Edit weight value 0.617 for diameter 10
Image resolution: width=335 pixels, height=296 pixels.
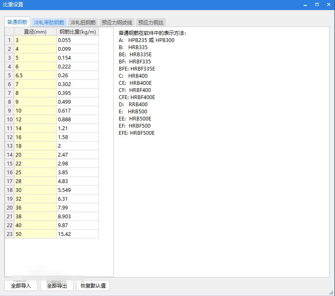78,110
